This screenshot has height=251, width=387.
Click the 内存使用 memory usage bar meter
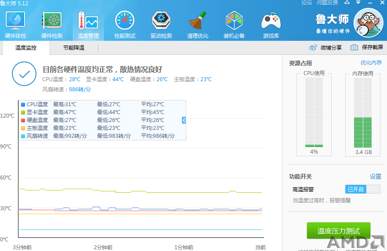[362, 113]
